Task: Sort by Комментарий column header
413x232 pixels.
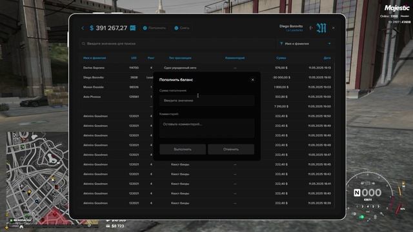Action: [x=235, y=58]
